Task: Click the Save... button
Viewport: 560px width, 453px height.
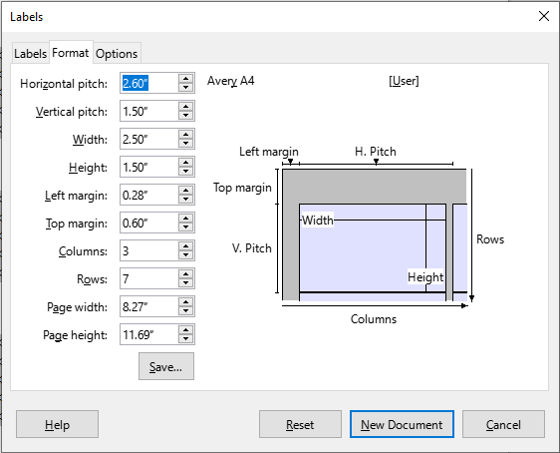Action: [166, 366]
